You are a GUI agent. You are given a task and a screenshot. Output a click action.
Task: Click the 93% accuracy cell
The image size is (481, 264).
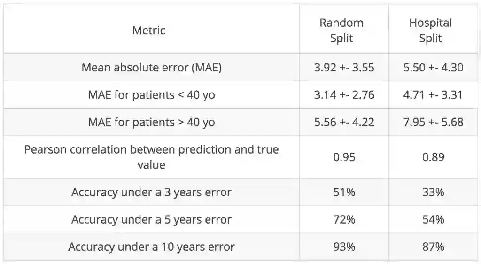click(344, 247)
